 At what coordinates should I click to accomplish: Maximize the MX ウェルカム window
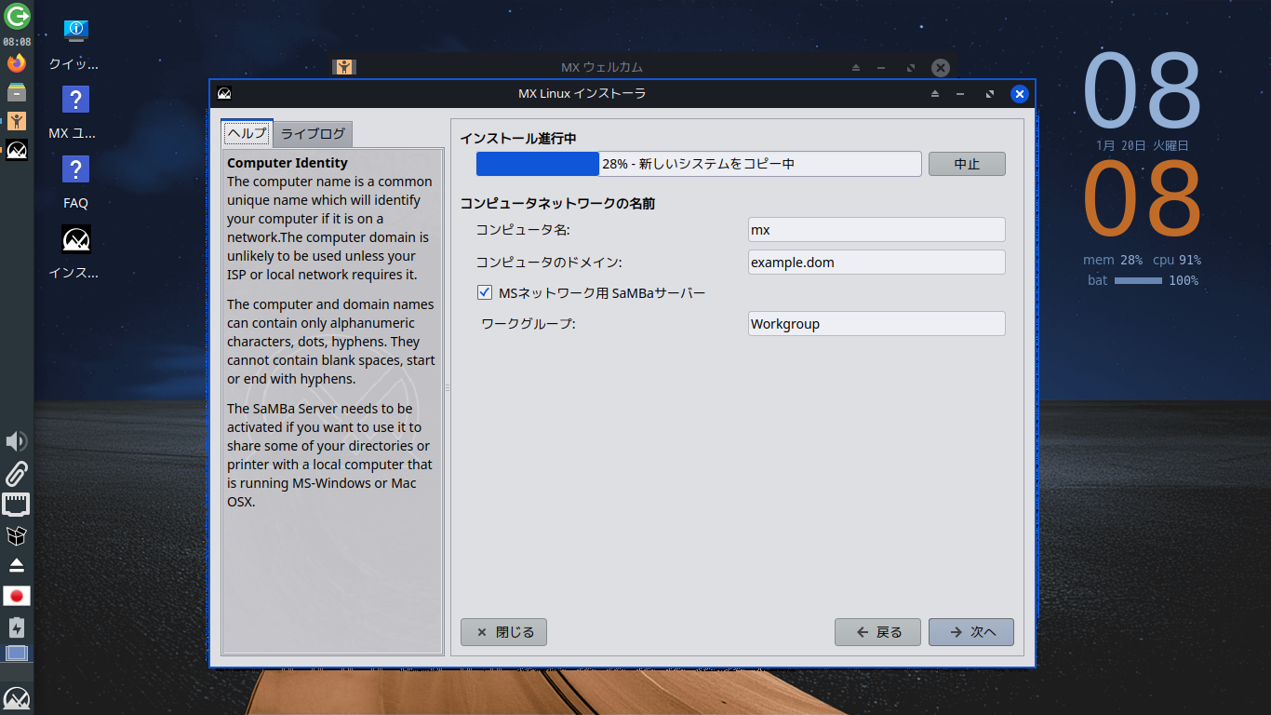pos(911,68)
